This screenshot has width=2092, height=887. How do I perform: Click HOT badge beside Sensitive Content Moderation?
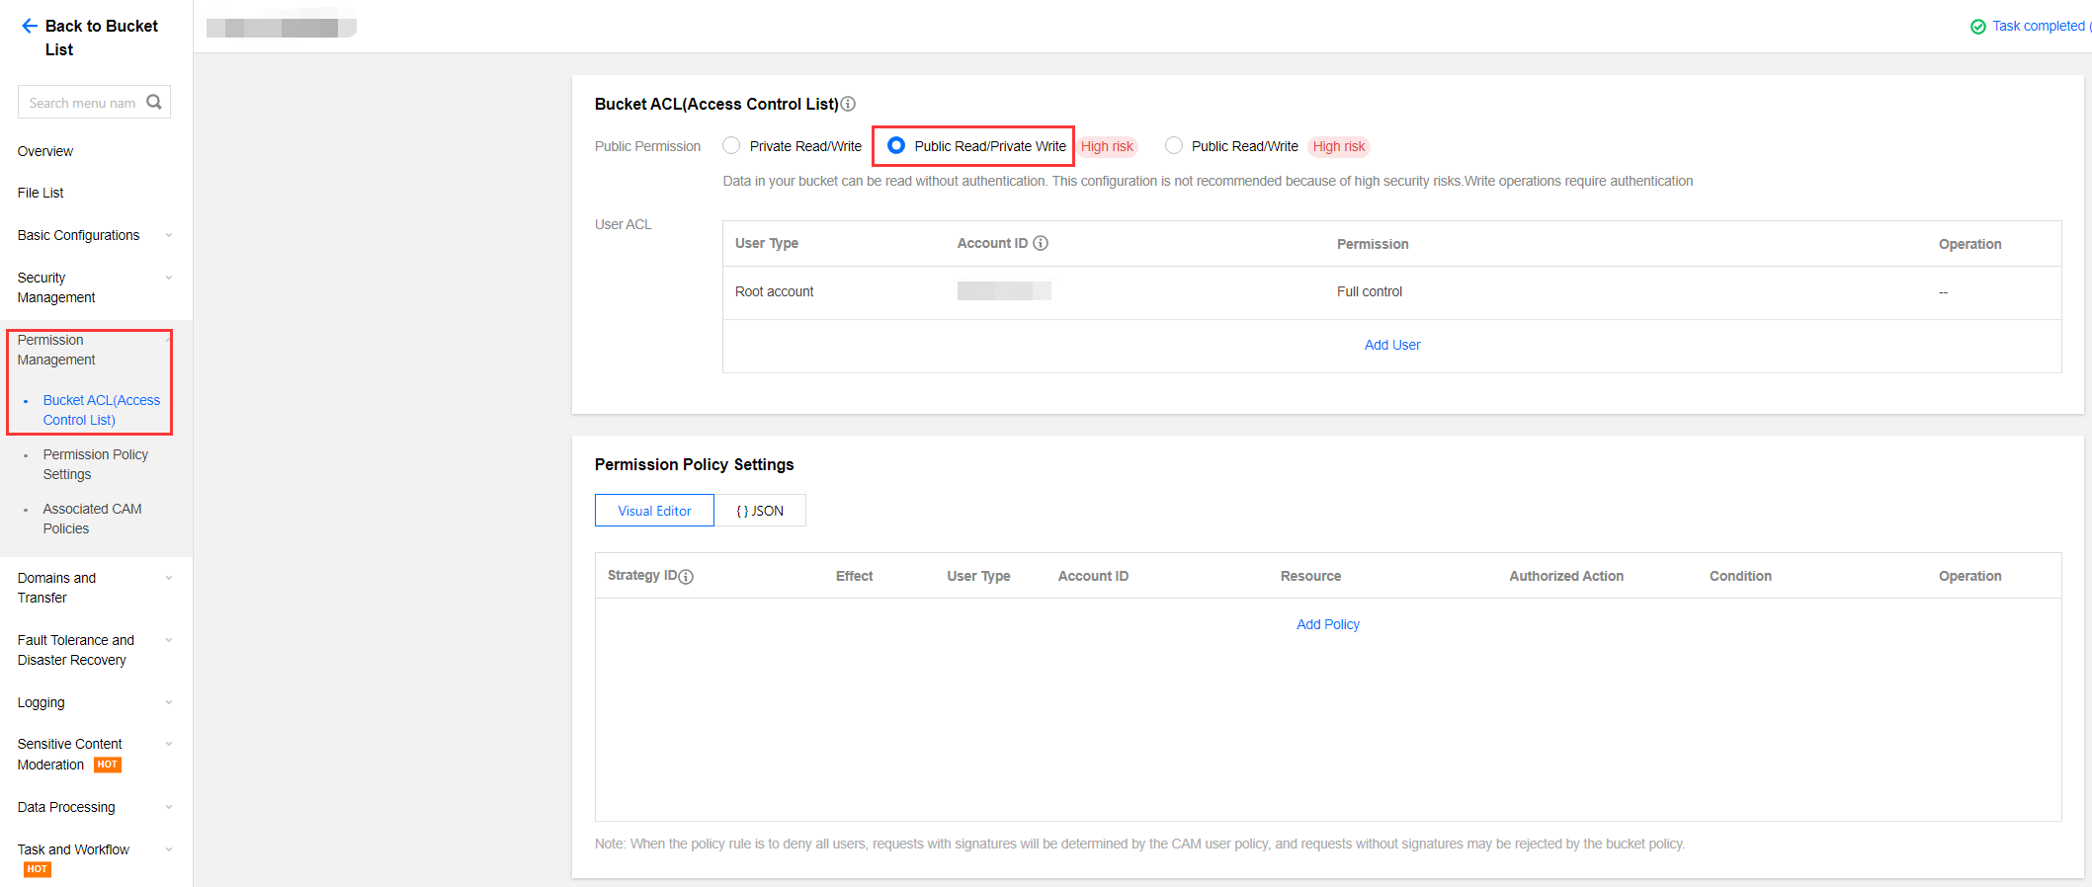tap(108, 765)
